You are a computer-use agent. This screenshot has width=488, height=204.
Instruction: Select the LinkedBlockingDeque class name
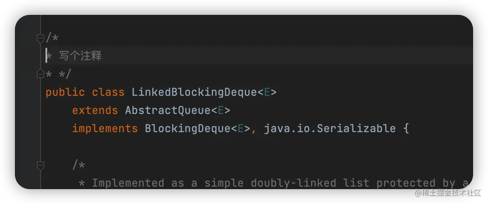[194, 92]
